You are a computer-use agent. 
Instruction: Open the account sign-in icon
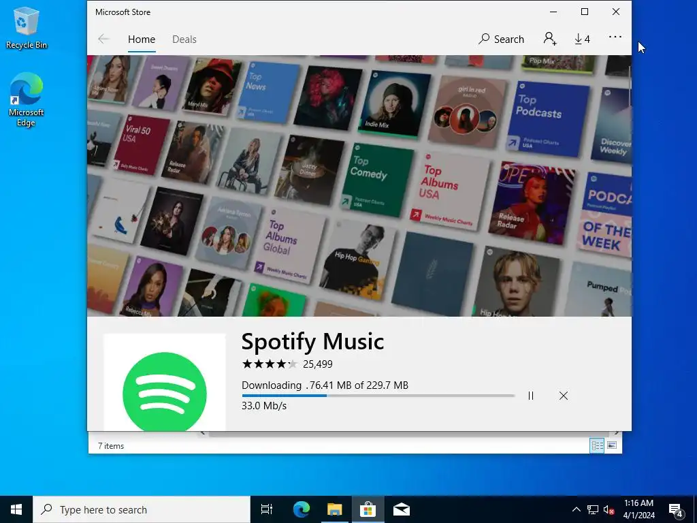point(550,39)
